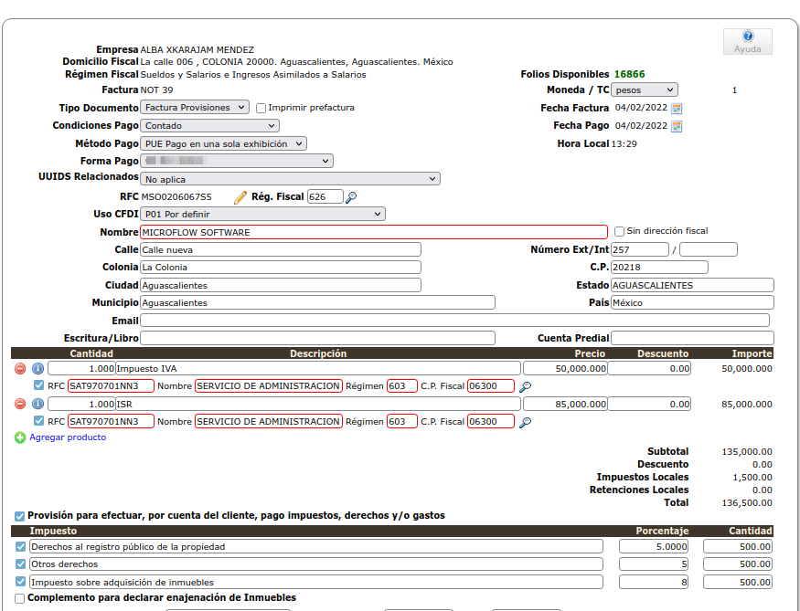Click the País field México

pyautogui.click(x=692, y=302)
